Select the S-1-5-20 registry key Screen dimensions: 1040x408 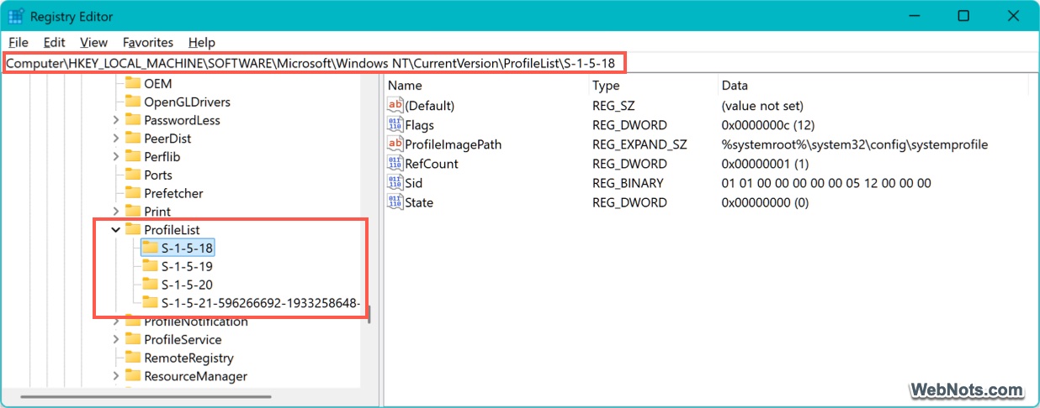(187, 285)
